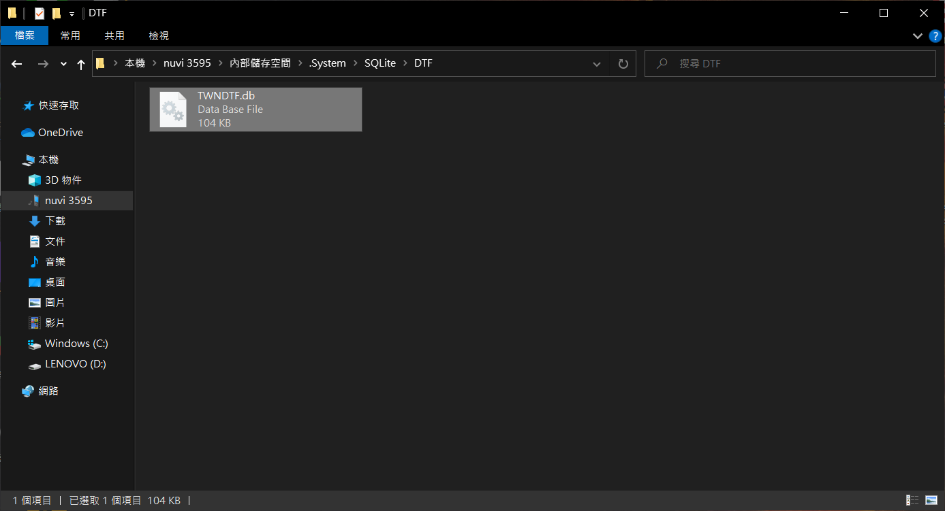
Task: Expand the address bar history dropdown
Action: click(597, 64)
